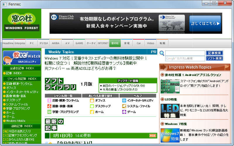Click the brown システム・ファイル icon
This screenshot has height=146, width=234.
coord(124,106)
